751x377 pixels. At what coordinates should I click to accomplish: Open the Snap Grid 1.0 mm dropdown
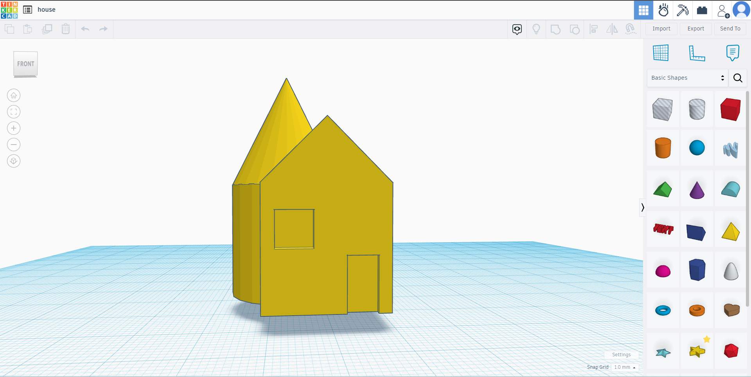[625, 367]
